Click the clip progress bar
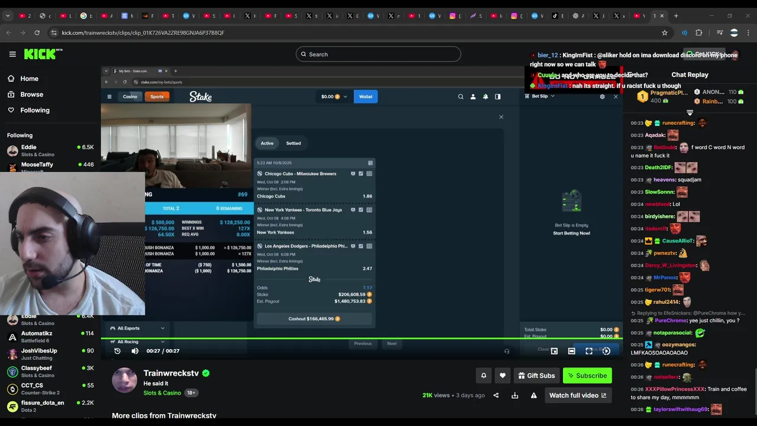 click(x=361, y=339)
